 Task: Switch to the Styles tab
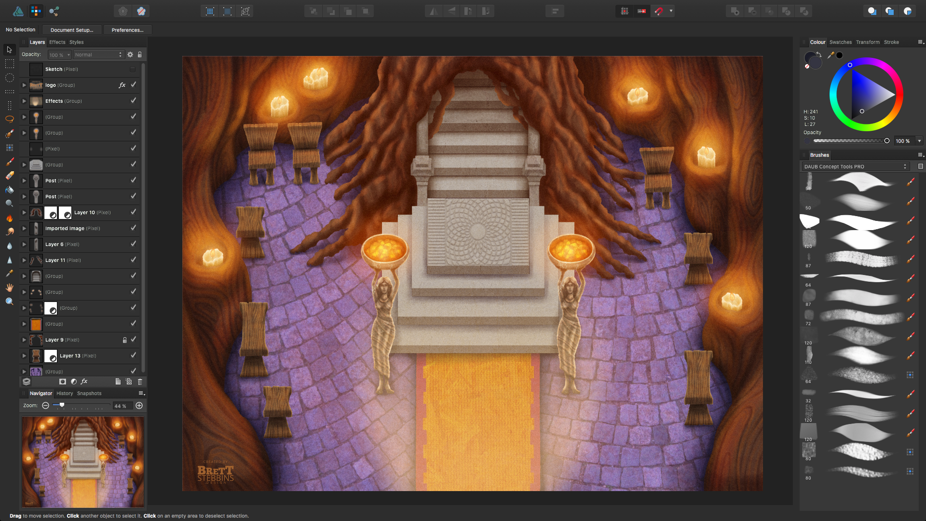(76, 42)
